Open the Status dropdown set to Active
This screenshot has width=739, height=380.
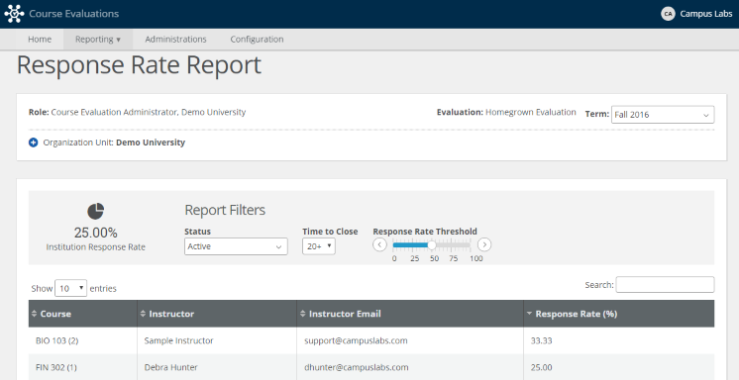(x=236, y=246)
